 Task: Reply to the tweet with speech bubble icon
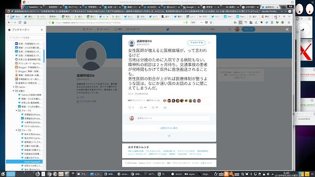click(130, 108)
